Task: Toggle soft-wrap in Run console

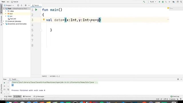Action: 8,90
